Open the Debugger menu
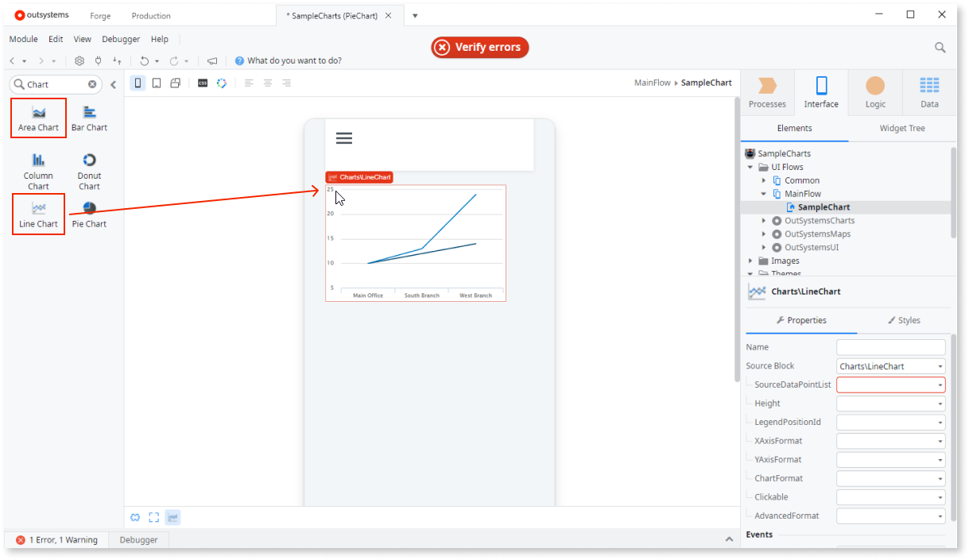 coord(121,39)
